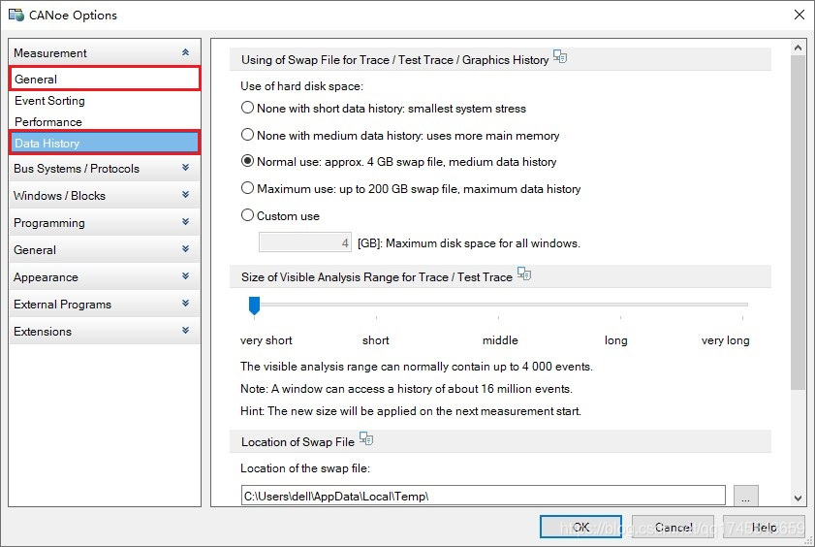815x547 pixels.
Task: Click the CANoe Options title bar icon
Action: tap(16, 15)
